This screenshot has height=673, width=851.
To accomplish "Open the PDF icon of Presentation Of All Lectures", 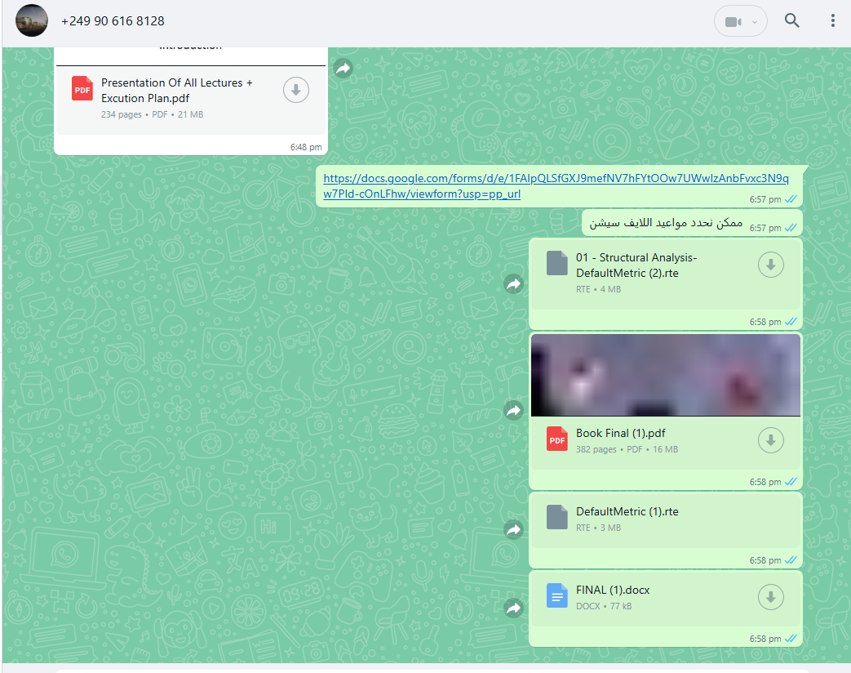I will tap(82, 89).
